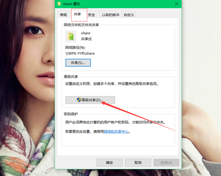221x176 pixels.
Task: Click the 共享(S)... button
Action: point(78,63)
